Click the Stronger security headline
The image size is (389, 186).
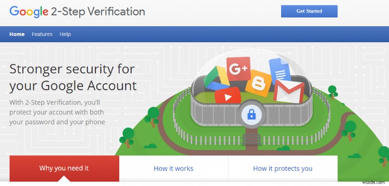[x=73, y=78]
